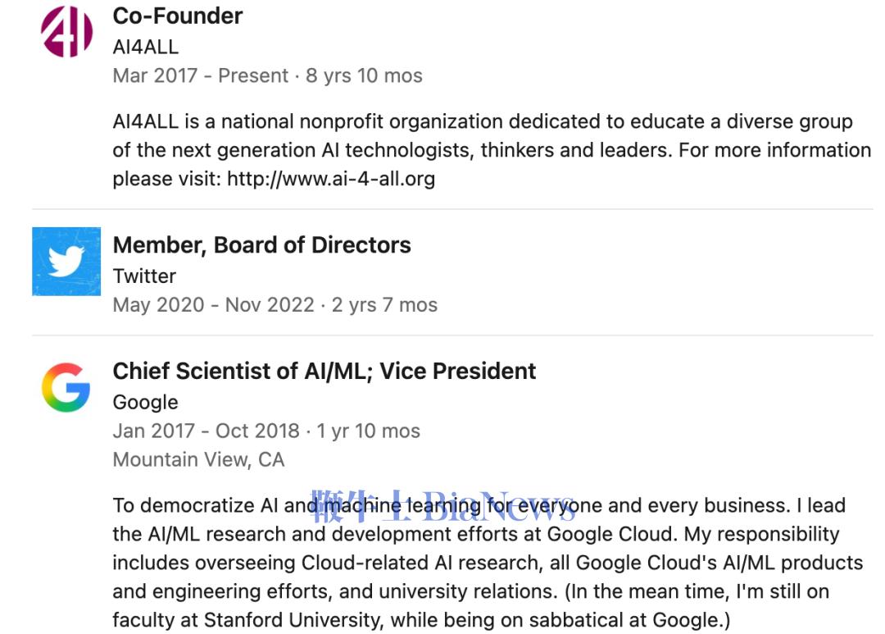Image resolution: width=885 pixels, height=634 pixels.
Task: Select the AI4ALL company name
Action: [145, 47]
